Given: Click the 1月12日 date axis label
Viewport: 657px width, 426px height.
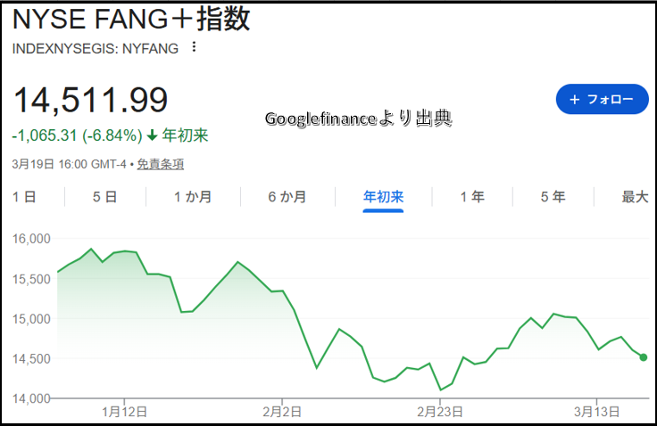Looking at the screenshot, I should [x=125, y=411].
